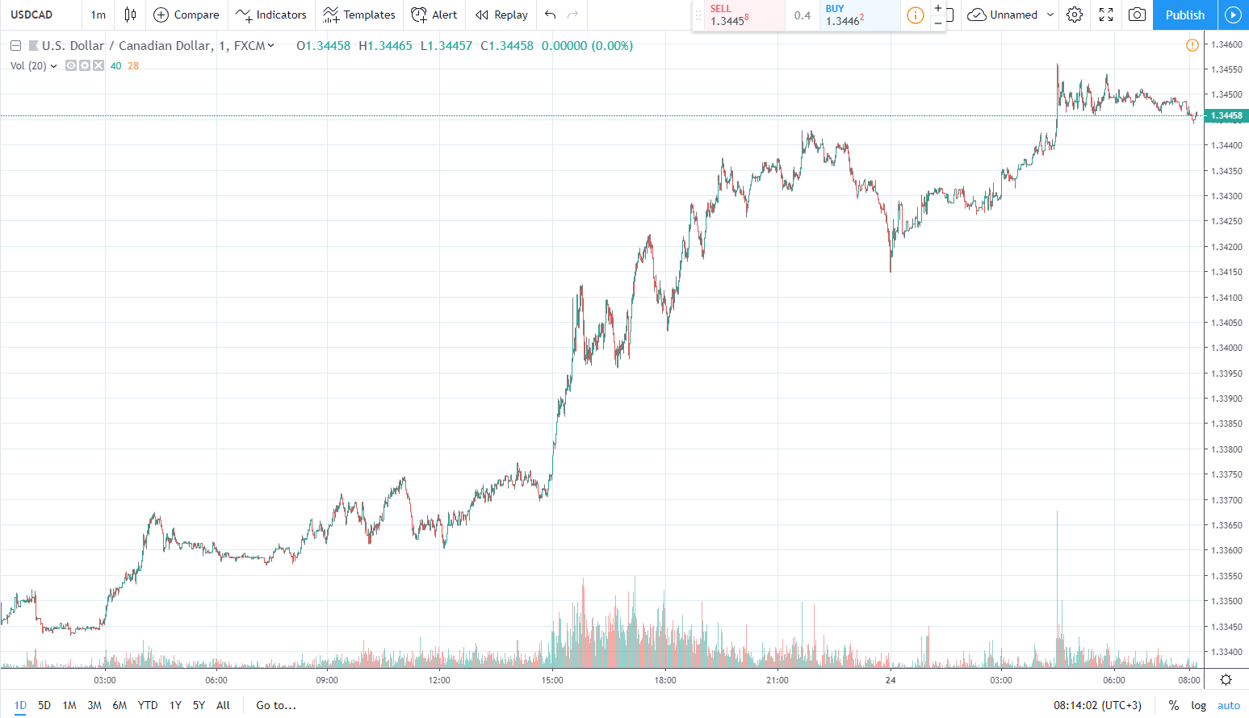Screen dimensions: 1249x718
Task: Select the 5D date range
Action: click(44, 705)
